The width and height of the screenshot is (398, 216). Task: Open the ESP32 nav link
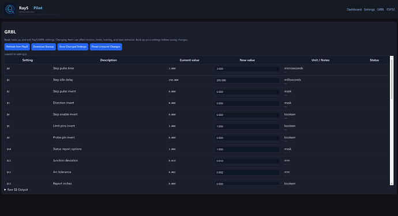(x=391, y=10)
